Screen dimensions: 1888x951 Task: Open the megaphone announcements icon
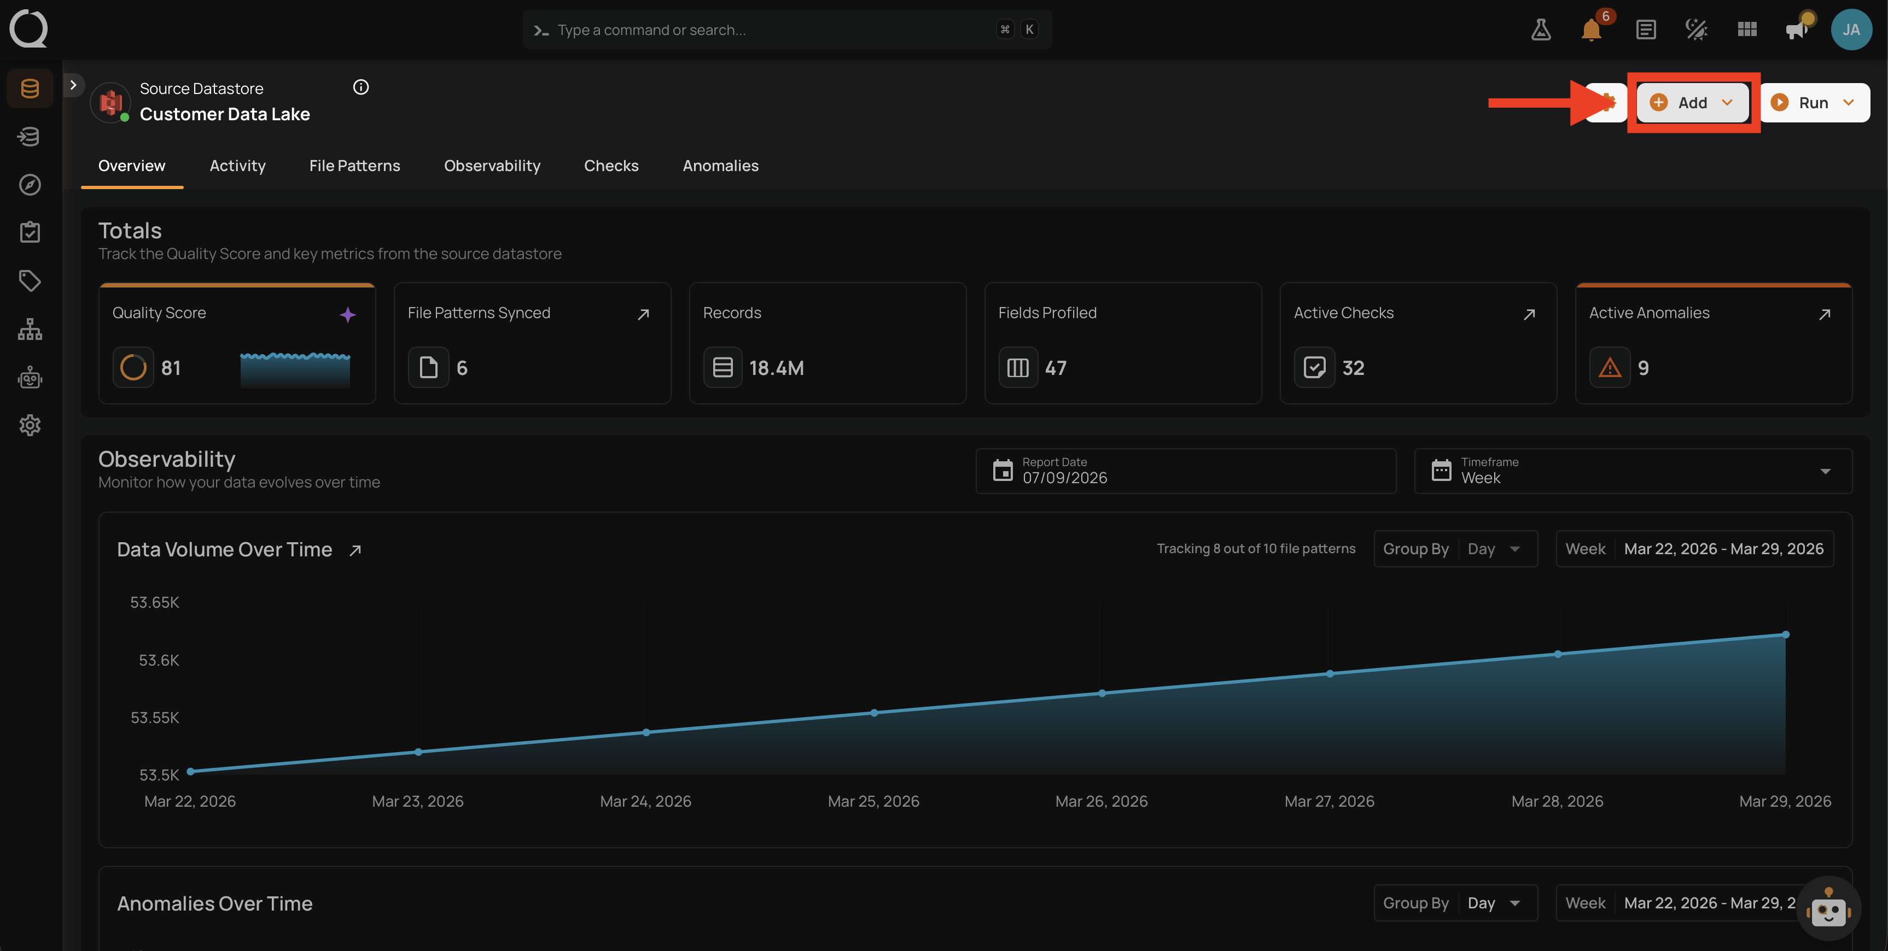(x=1797, y=30)
